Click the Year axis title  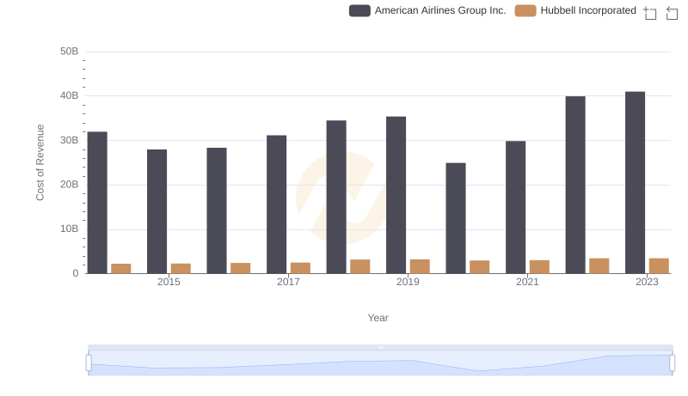pos(378,318)
